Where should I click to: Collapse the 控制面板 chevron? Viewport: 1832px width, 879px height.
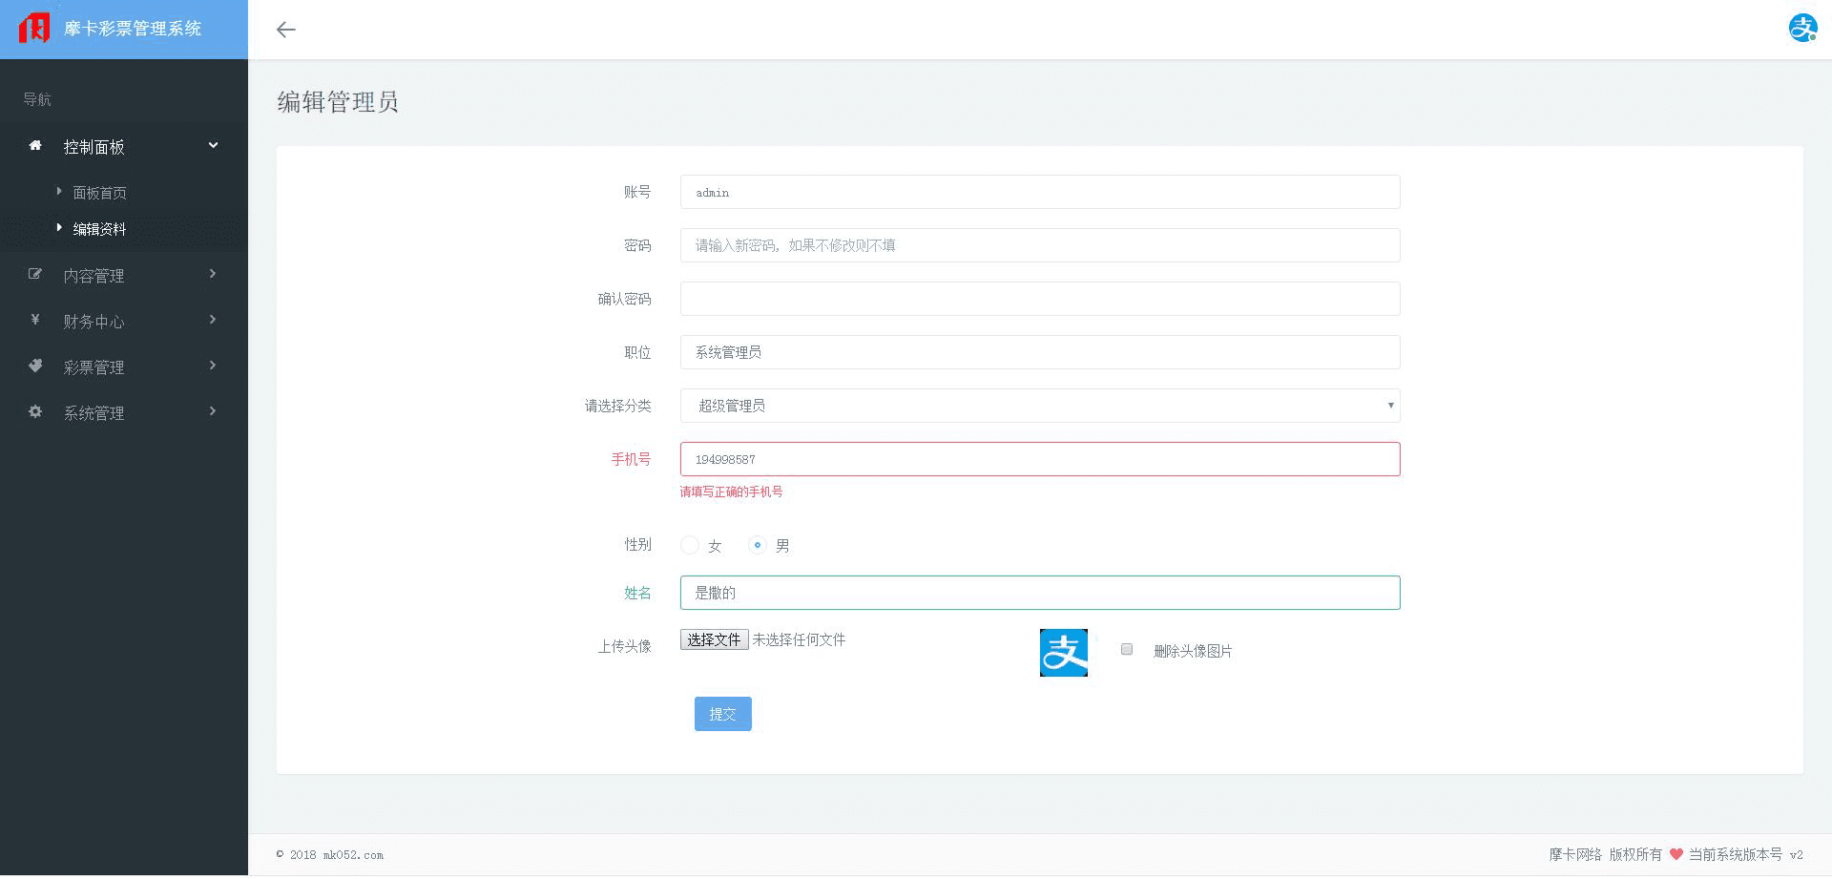click(214, 145)
